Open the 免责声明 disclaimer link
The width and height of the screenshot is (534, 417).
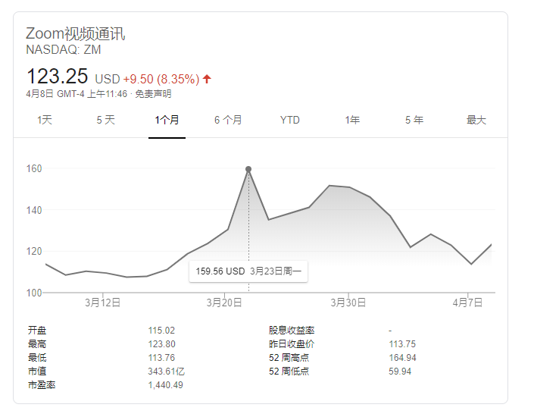click(x=153, y=94)
